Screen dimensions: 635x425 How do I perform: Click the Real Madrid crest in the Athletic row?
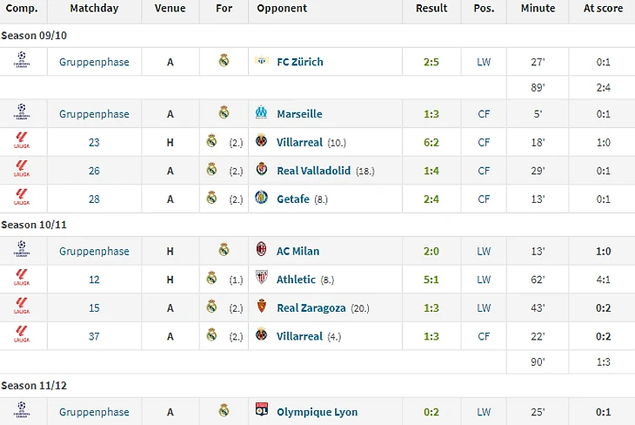pyautogui.click(x=211, y=278)
